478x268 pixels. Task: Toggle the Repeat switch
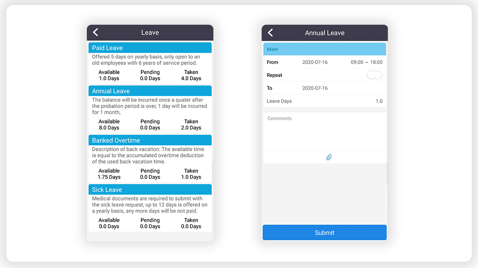pyautogui.click(x=374, y=75)
